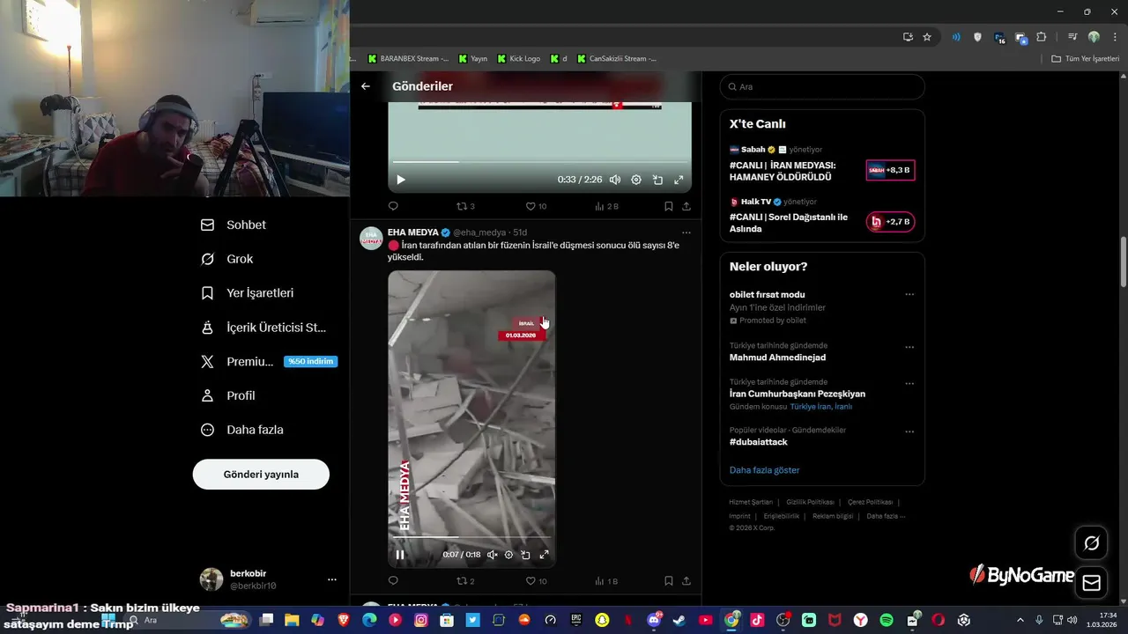Open EHA MEDYA profile avatar
The image size is (1128, 634).
pyautogui.click(x=371, y=239)
